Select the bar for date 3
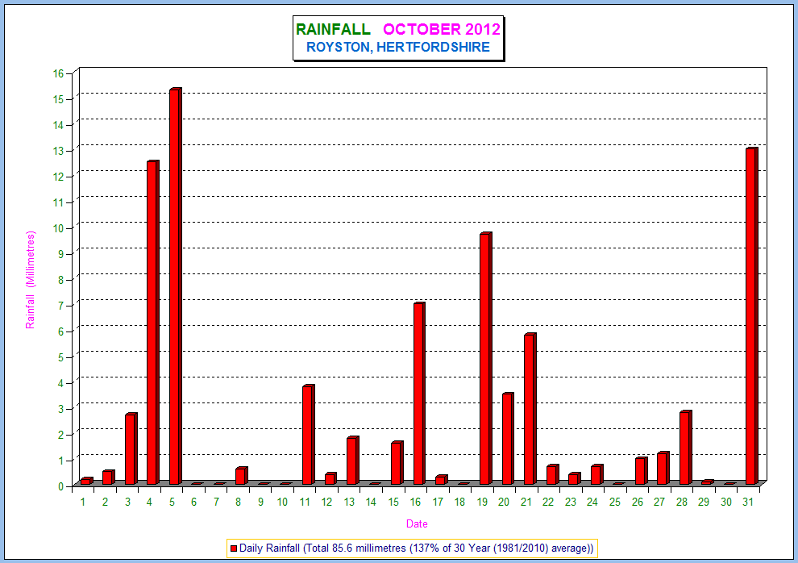 pyautogui.click(x=131, y=448)
